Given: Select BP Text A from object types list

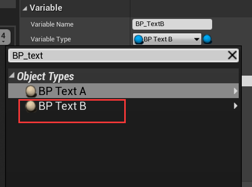Looking at the screenshot, I should [123, 91].
